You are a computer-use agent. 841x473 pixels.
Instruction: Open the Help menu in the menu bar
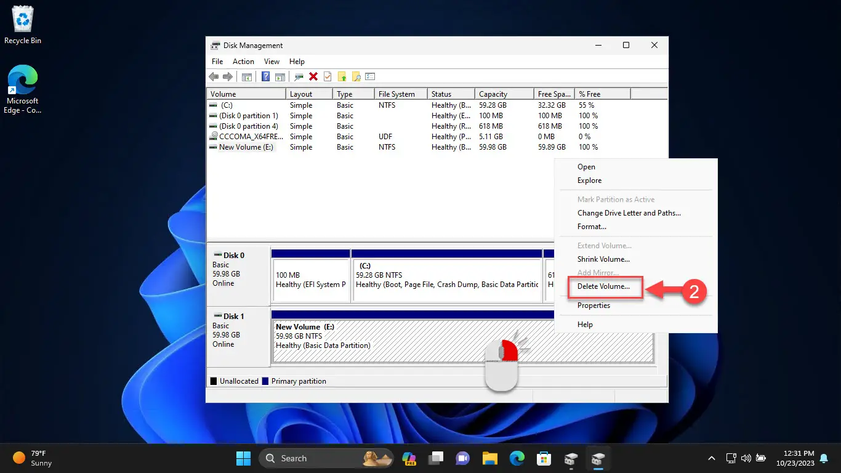[297, 62]
